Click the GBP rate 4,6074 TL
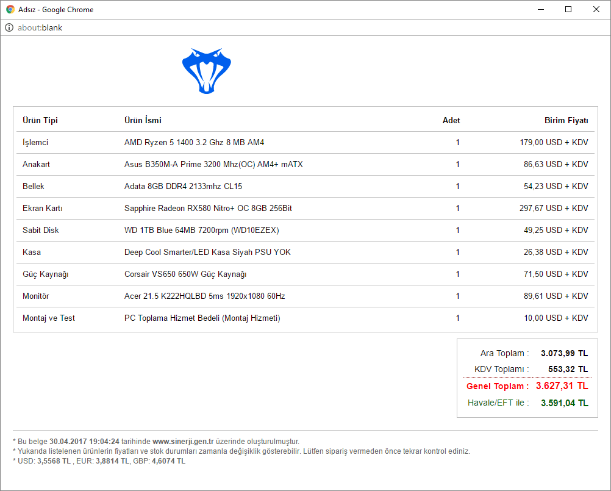This screenshot has width=611, height=491. 168,461
